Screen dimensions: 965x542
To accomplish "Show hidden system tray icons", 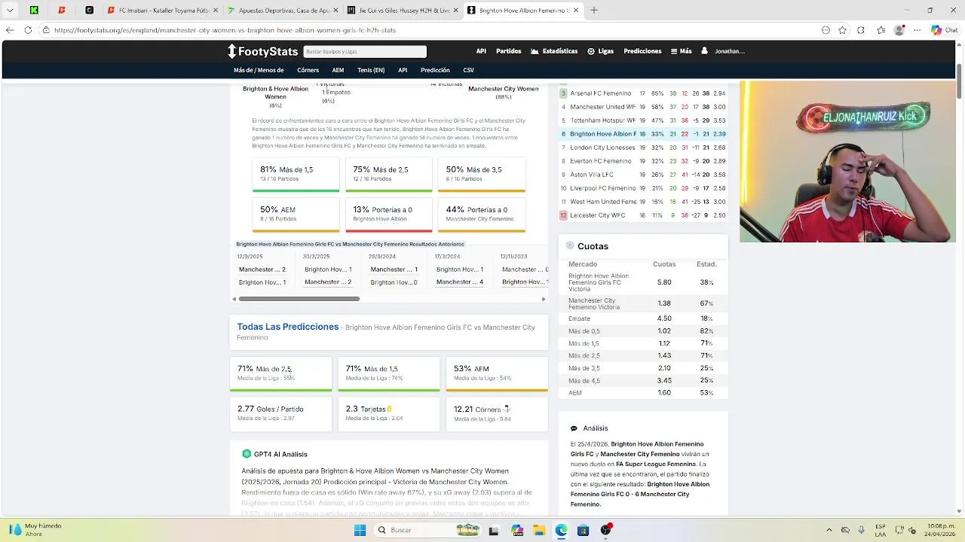I will click(x=829, y=530).
